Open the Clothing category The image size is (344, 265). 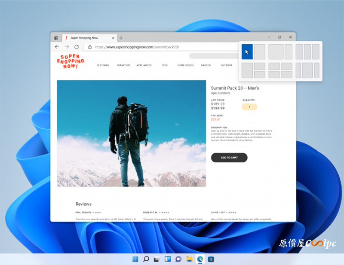click(103, 65)
